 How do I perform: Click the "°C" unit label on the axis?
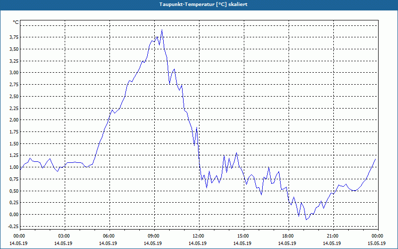16,22
